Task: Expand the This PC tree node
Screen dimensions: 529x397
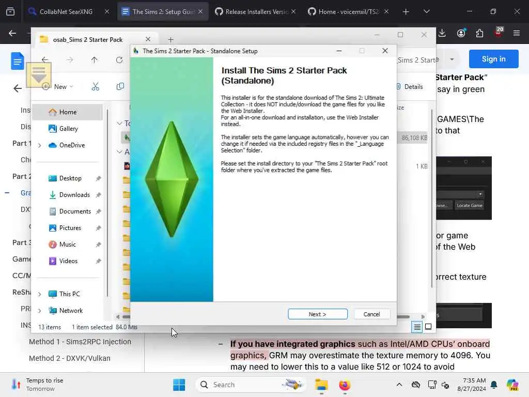Action: pyautogui.click(x=39, y=294)
